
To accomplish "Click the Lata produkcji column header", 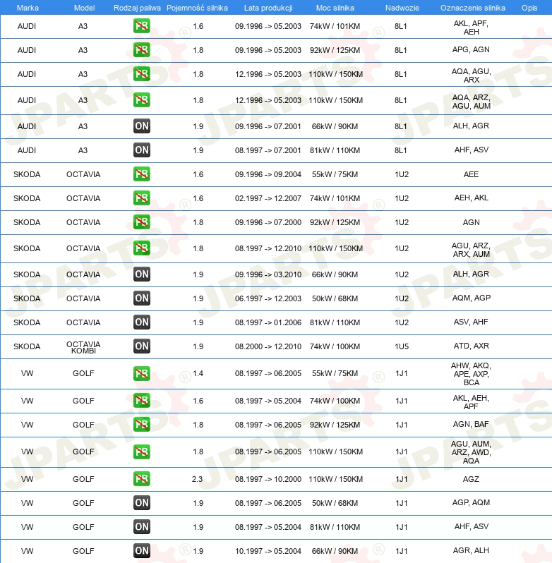I will click(x=268, y=8).
